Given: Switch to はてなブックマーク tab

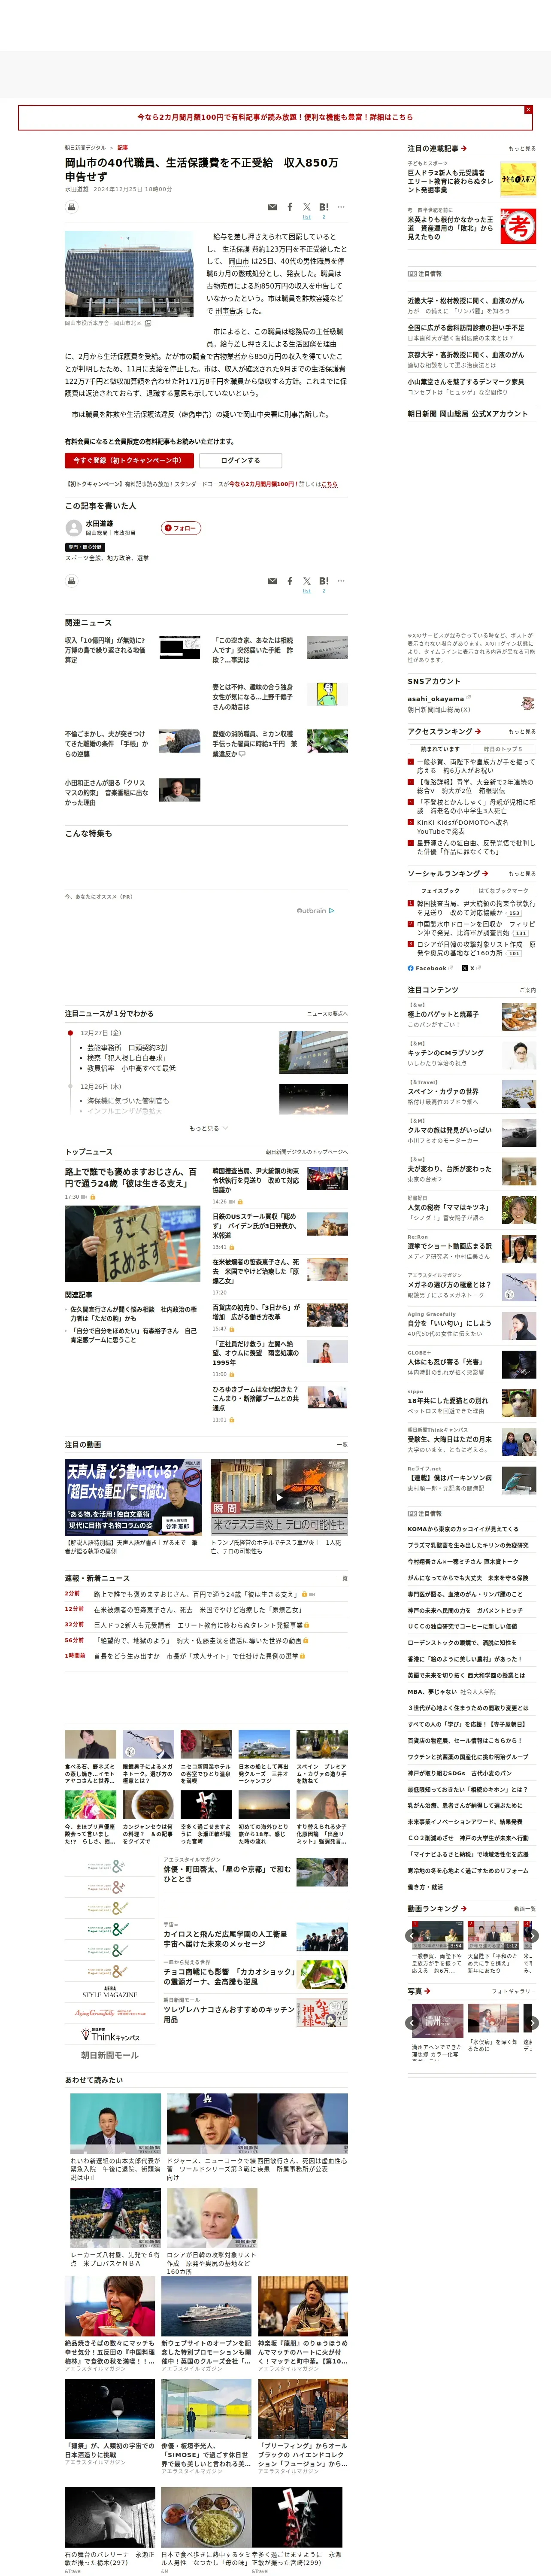Looking at the screenshot, I should 504,890.
